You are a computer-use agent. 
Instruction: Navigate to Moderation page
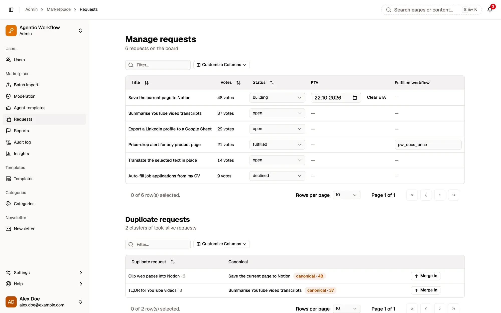pos(44,96)
